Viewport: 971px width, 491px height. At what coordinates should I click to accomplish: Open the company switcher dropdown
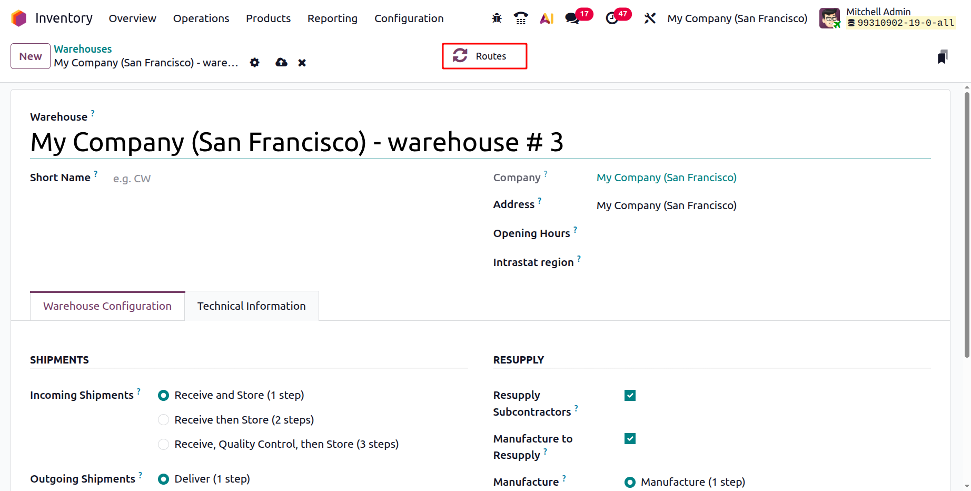pyautogui.click(x=737, y=18)
